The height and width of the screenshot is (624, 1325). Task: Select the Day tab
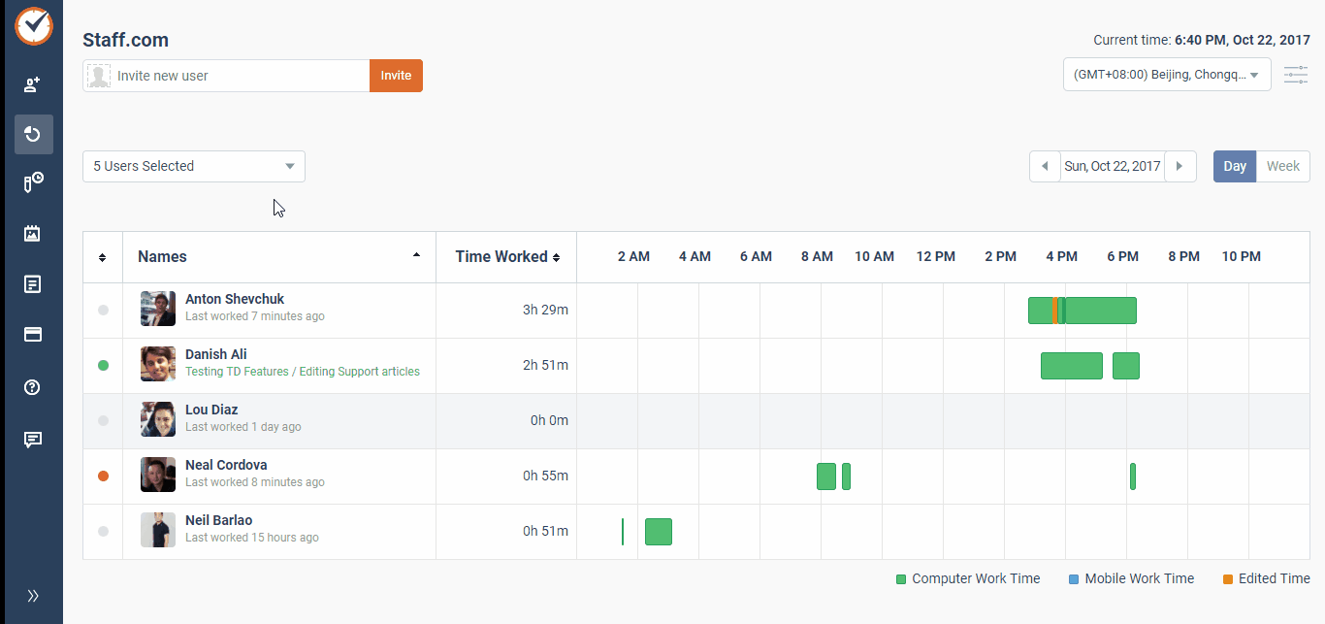tap(1234, 166)
